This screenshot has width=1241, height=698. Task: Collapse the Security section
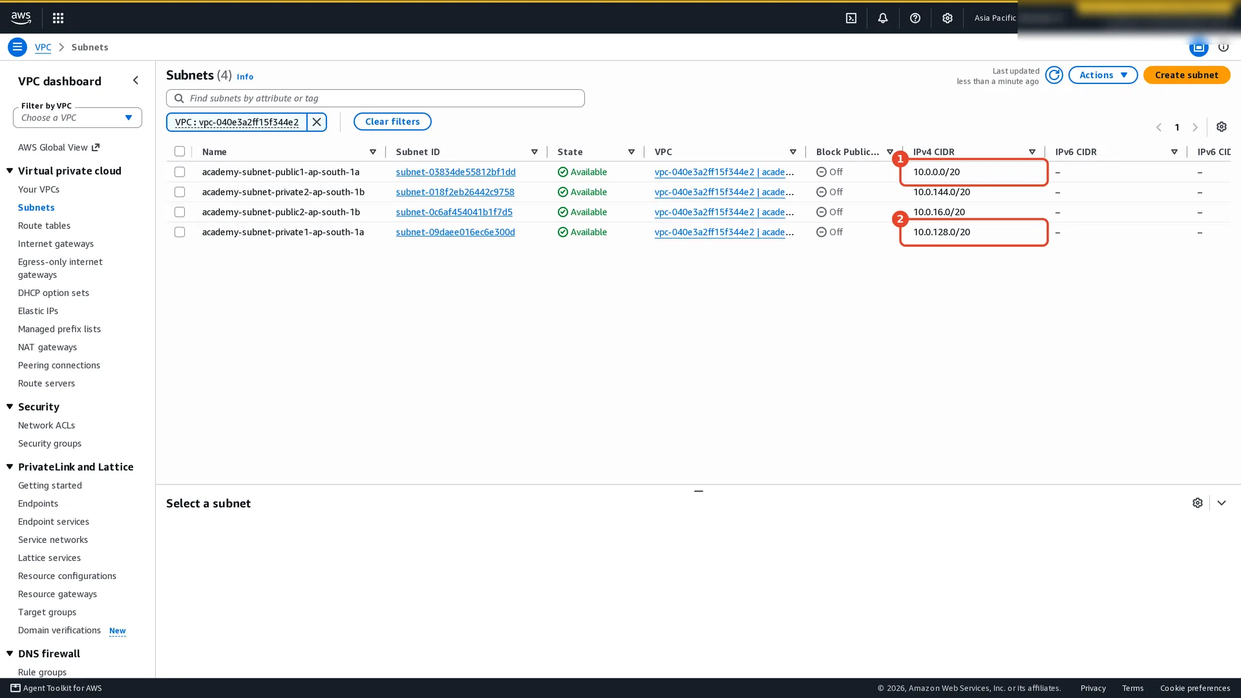click(10, 407)
